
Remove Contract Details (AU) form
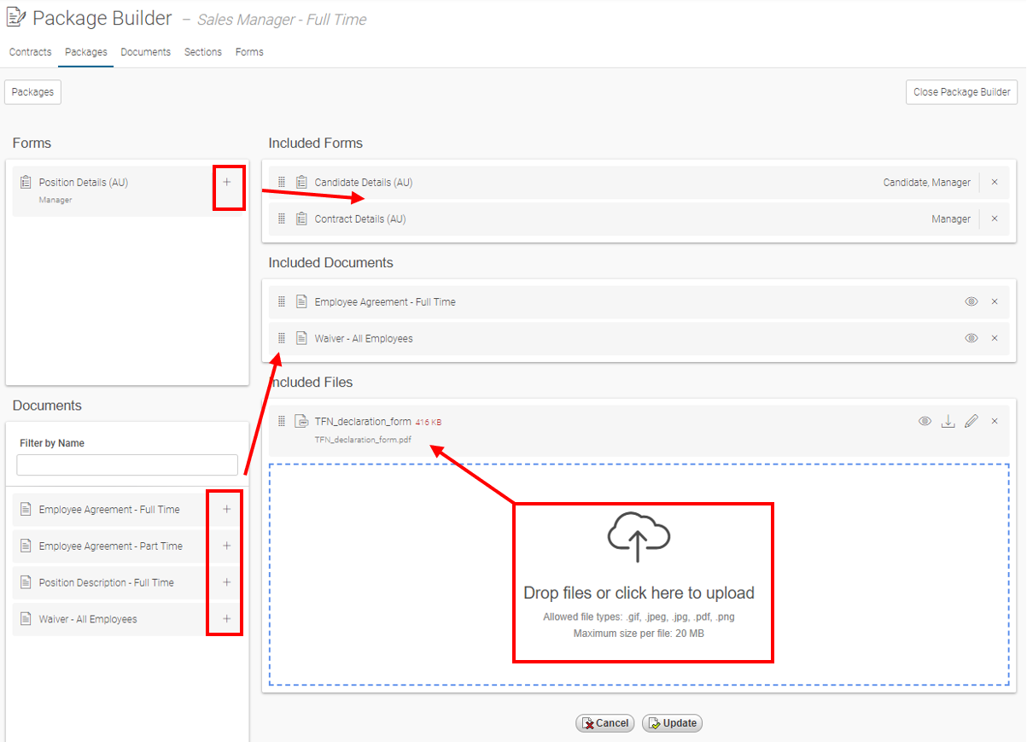tap(995, 219)
